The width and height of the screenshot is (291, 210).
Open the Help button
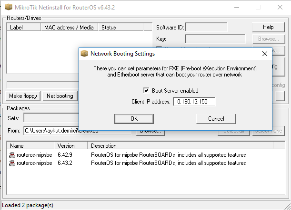268,27
